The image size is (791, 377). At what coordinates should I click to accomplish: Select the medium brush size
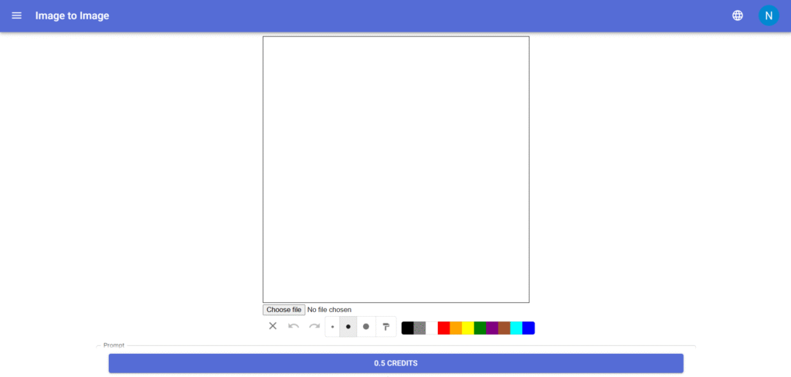pyautogui.click(x=348, y=327)
